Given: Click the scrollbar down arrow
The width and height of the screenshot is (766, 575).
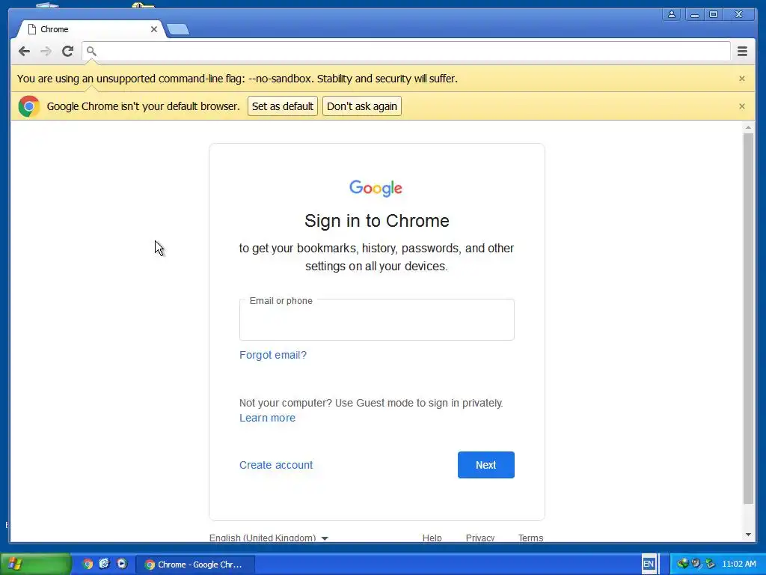Looking at the screenshot, I should [x=748, y=535].
